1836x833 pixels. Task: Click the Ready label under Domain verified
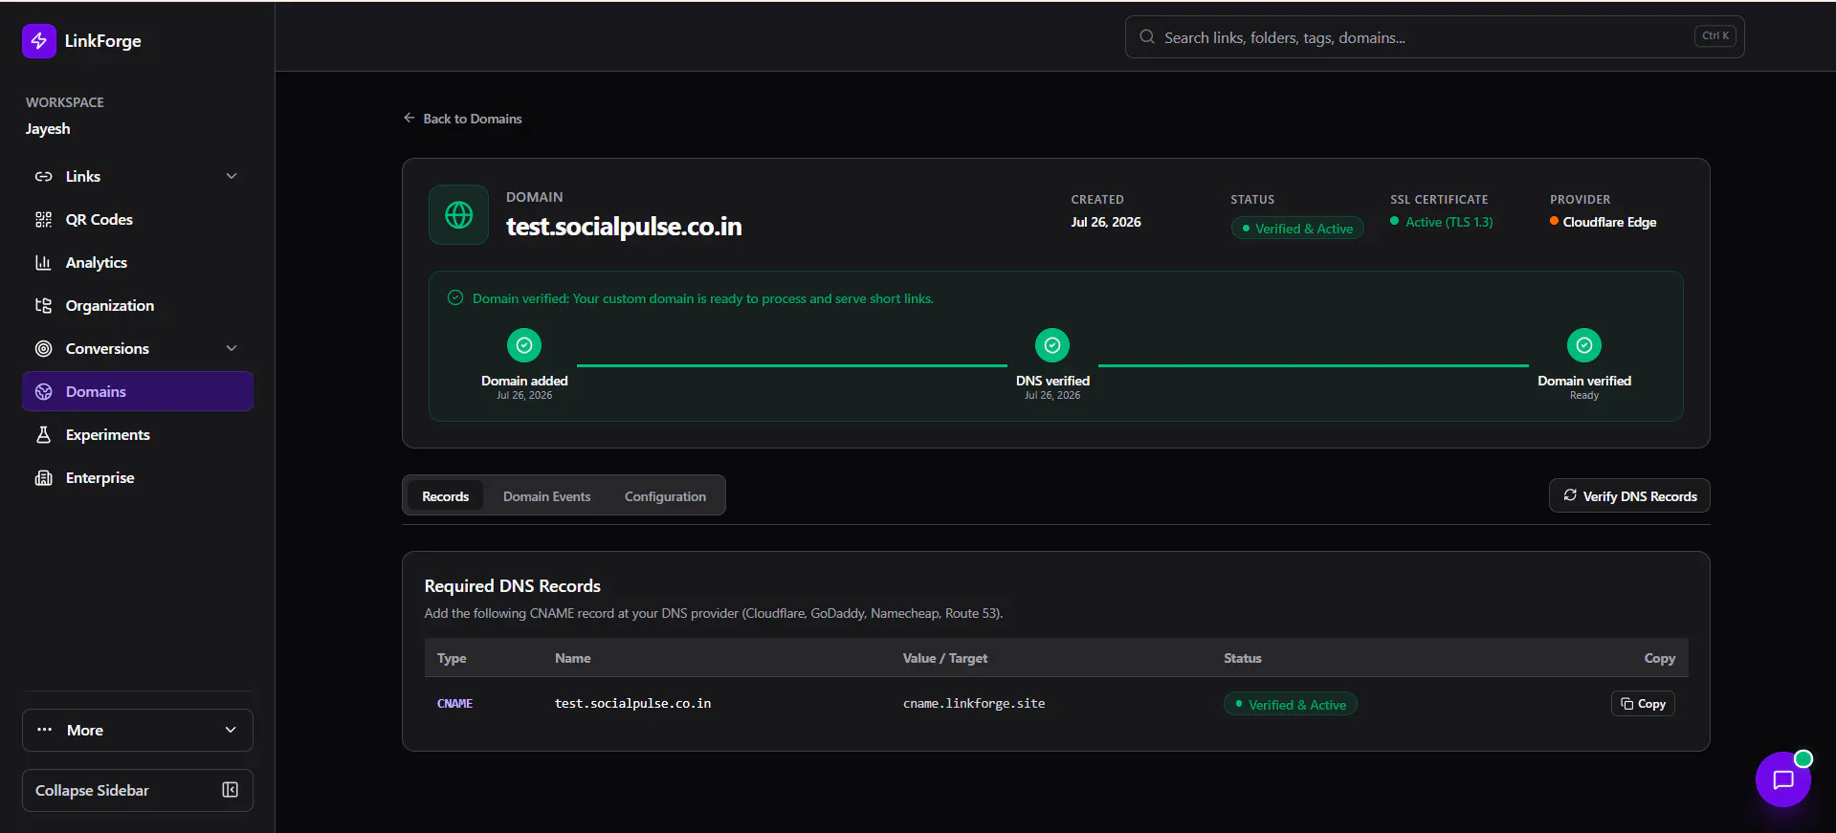point(1584,396)
